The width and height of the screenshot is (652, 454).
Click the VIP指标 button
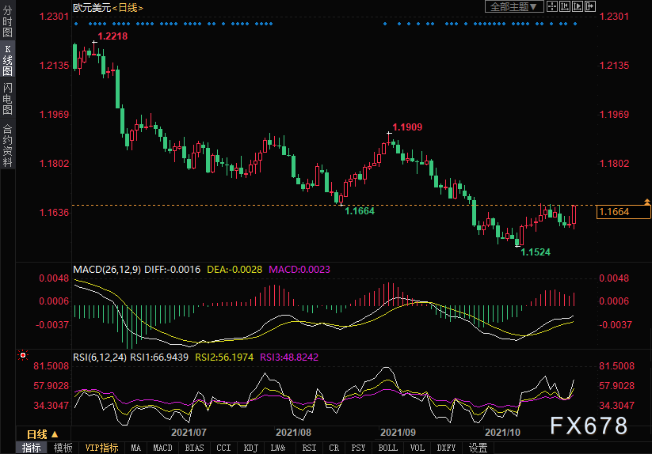click(102, 448)
